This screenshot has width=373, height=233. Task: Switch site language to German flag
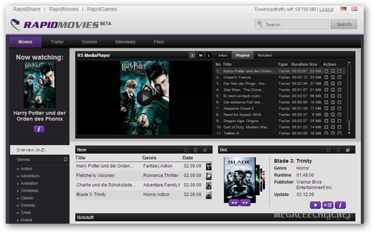(x=344, y=9)
